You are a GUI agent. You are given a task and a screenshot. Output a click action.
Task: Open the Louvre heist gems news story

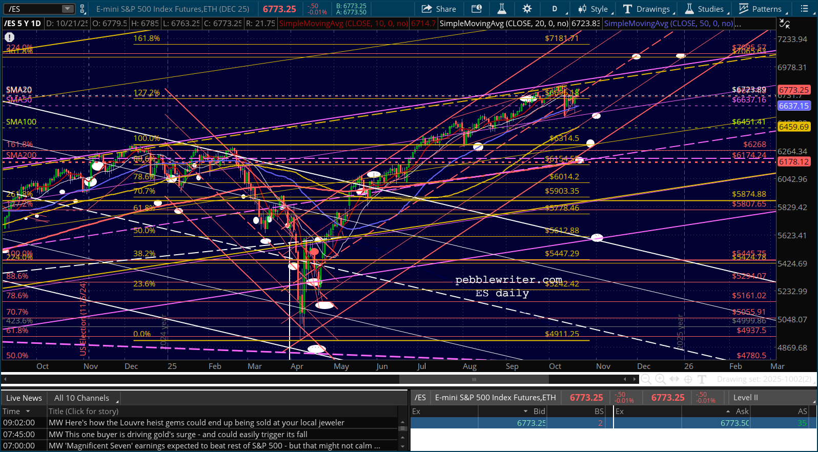[x=196, y=423]
